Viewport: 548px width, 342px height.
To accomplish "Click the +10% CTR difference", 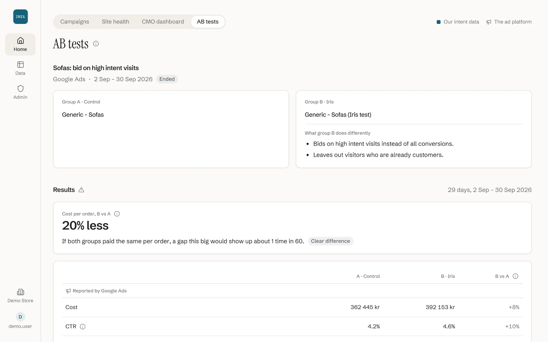I will [x=512, y=326].
